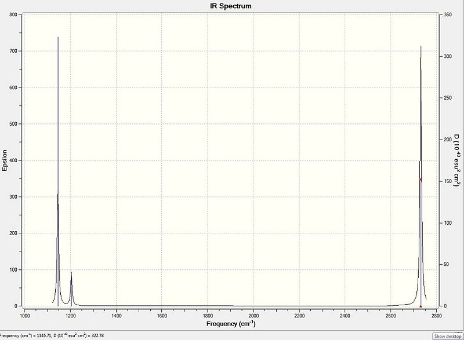Click the 'IR Spectrum' chart title
The height and width of the screenshot is (340, 464).
pyautogui.click(x=231, y=6)
